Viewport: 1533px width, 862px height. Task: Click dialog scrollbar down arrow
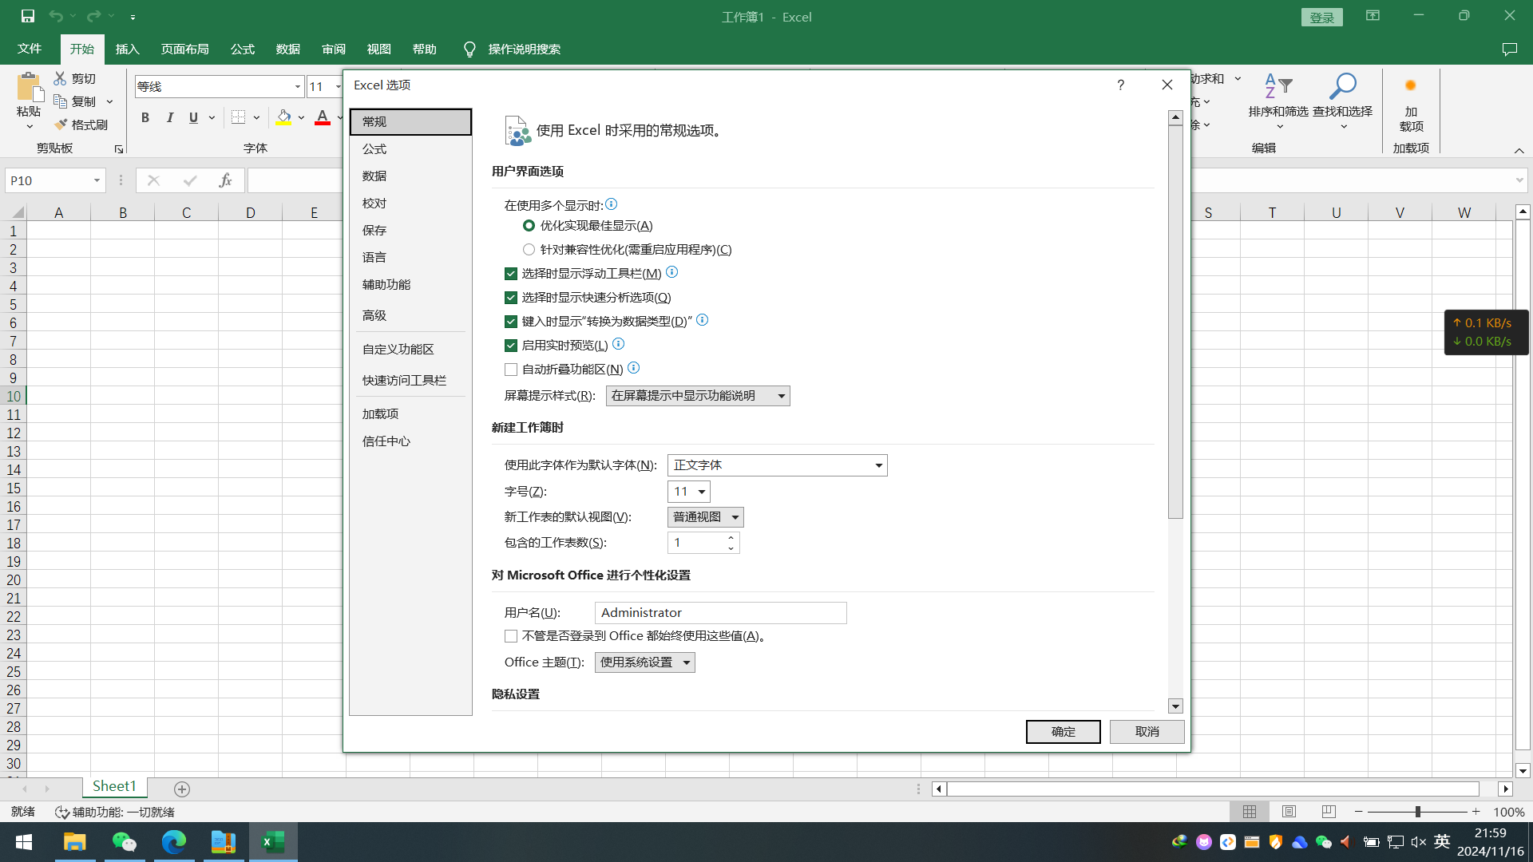coord(1175,706)
